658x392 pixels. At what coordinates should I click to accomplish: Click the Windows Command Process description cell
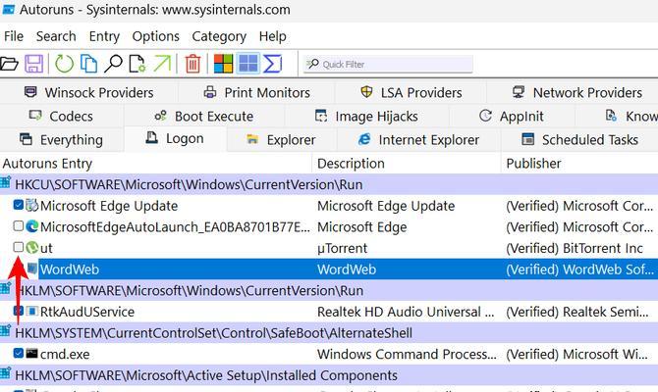(407, 354)
